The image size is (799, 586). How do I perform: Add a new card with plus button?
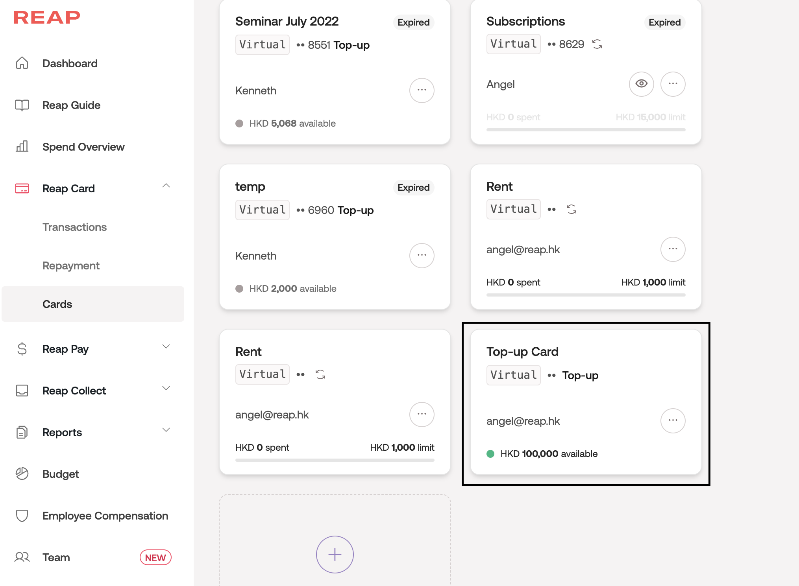point(335,554)
